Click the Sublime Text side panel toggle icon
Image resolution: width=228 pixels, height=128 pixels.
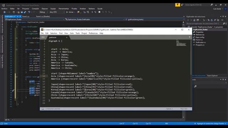click(43, 109)
